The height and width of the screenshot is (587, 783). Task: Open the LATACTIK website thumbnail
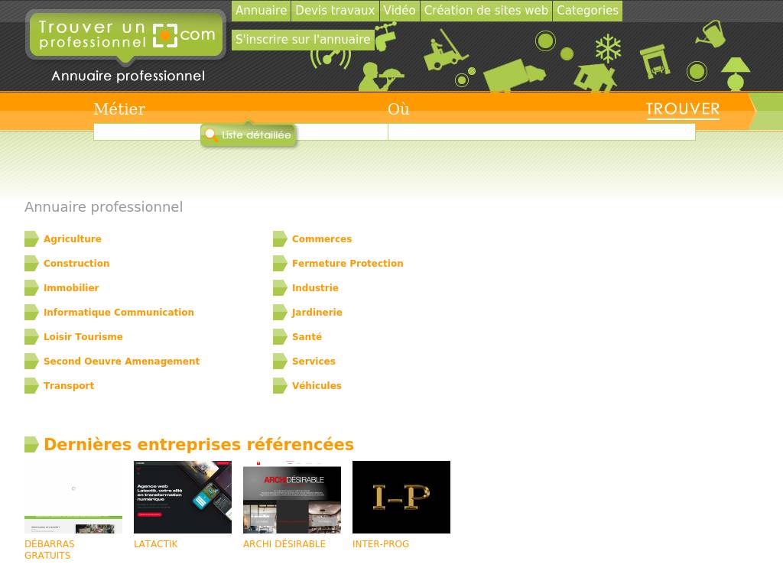[183, 497]
